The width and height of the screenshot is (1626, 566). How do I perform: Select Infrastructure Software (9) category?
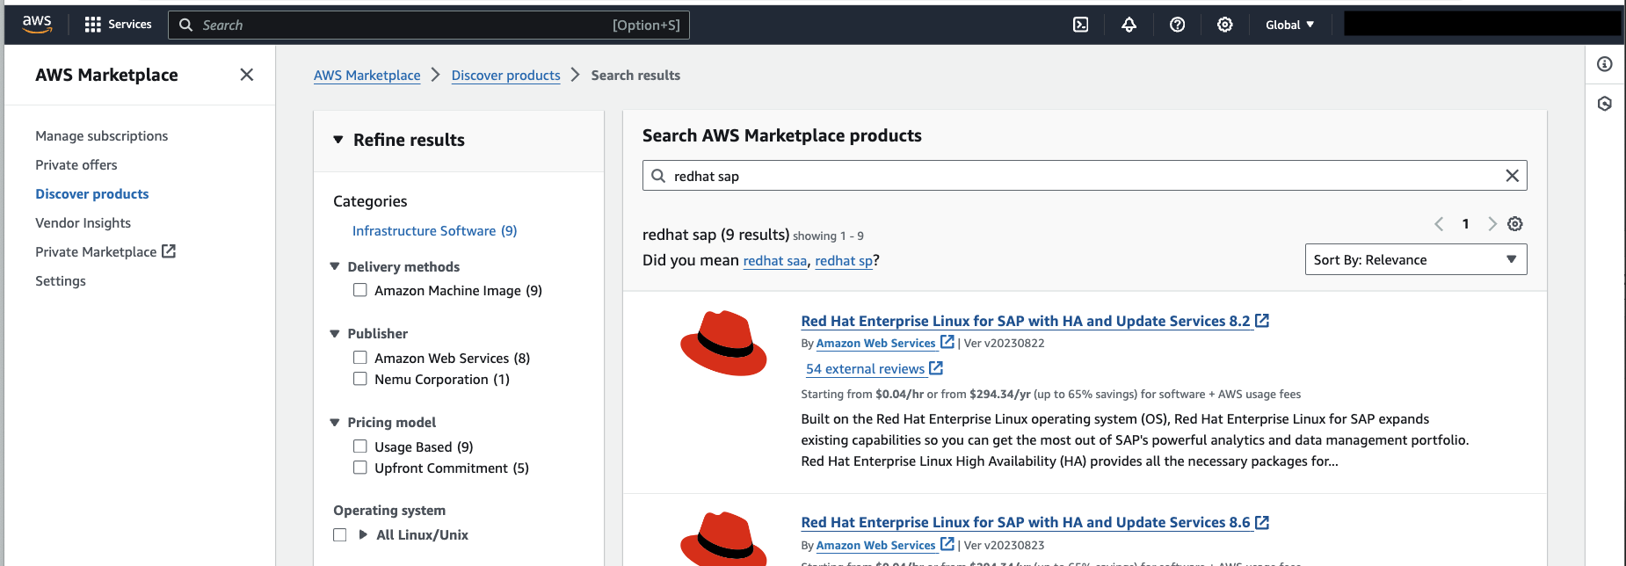(434, 230)
